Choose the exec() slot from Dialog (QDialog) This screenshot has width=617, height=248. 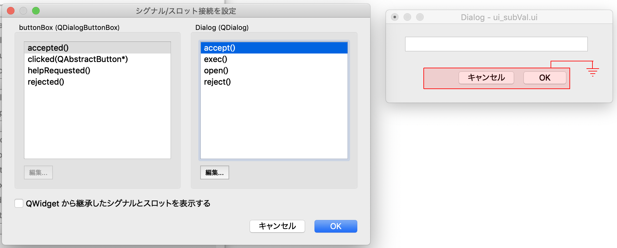click(x=215, y=59)
